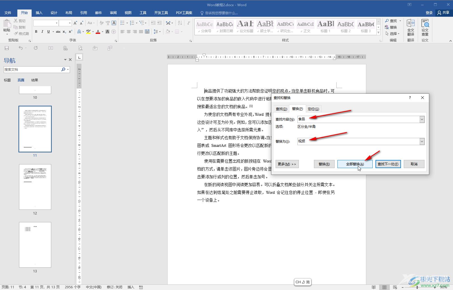
Task: Click the Sort A-Z icon
Action: click(x=180, y=23)
